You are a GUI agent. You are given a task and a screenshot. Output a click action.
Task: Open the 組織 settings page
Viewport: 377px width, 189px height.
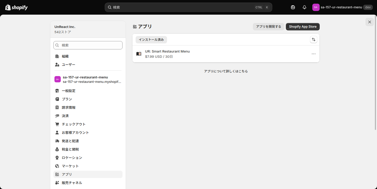point(88,56)
